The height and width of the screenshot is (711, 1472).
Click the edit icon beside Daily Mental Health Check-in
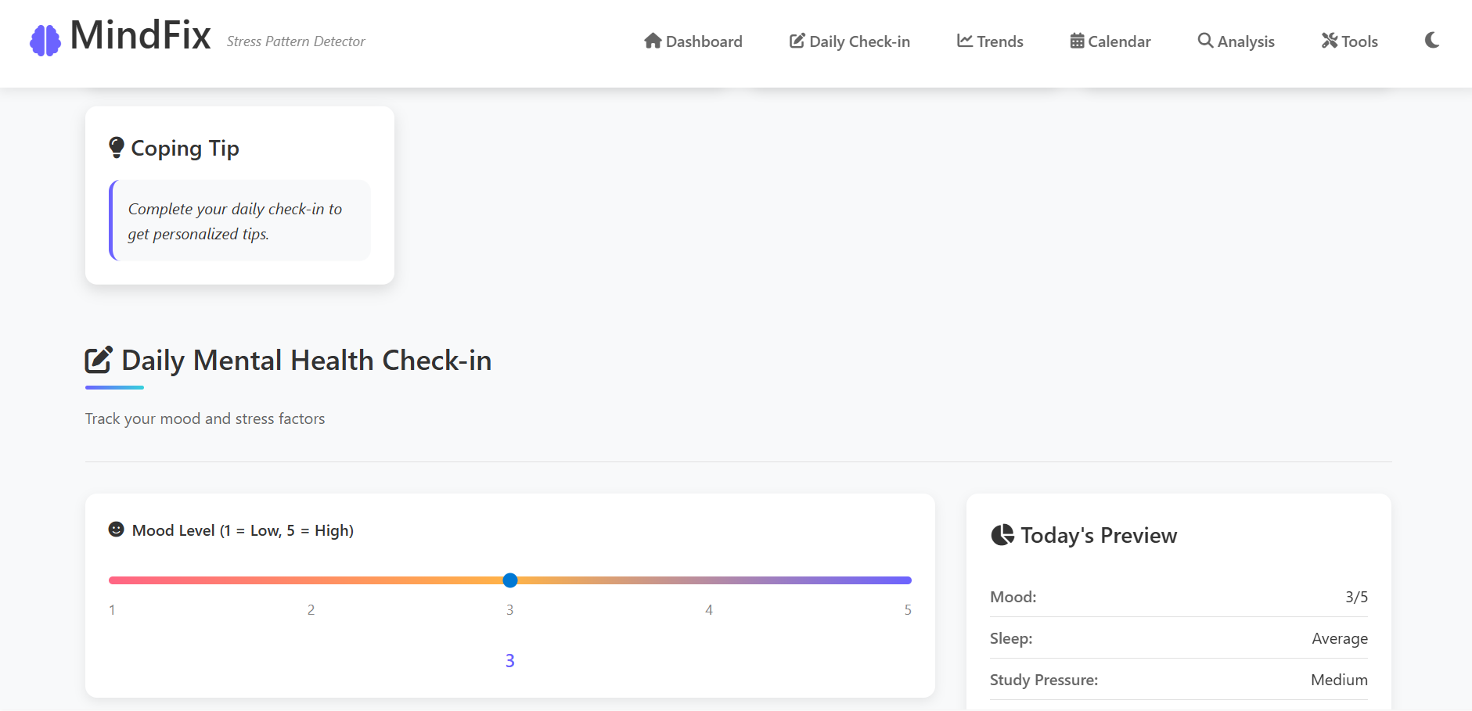[x=99, y=360]
